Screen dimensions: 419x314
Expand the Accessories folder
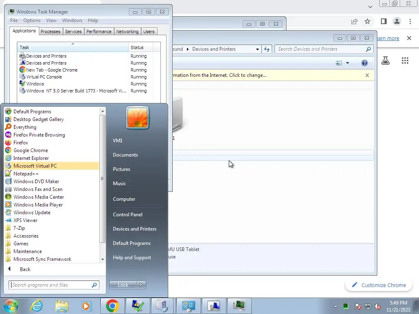coord(26,236)
